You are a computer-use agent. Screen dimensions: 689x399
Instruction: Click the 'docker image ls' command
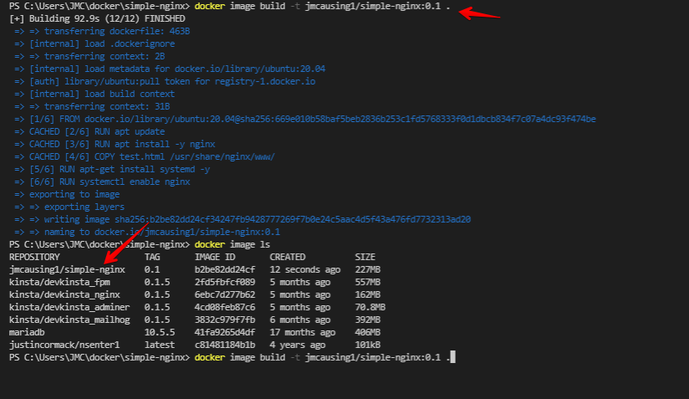pos(232,244)
